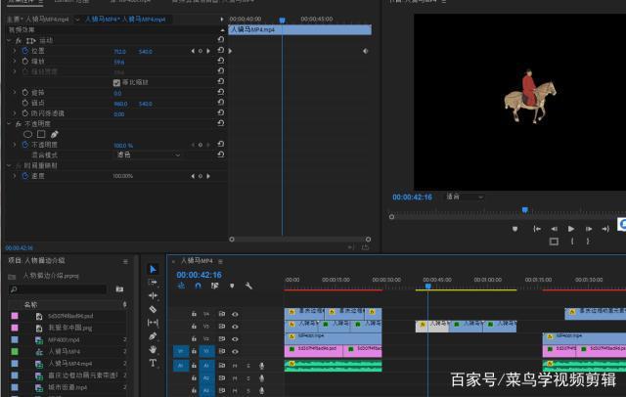This screenshot has height=397, width=626.
Task: Add a position keyframe
Action: (x=201, y=51)
